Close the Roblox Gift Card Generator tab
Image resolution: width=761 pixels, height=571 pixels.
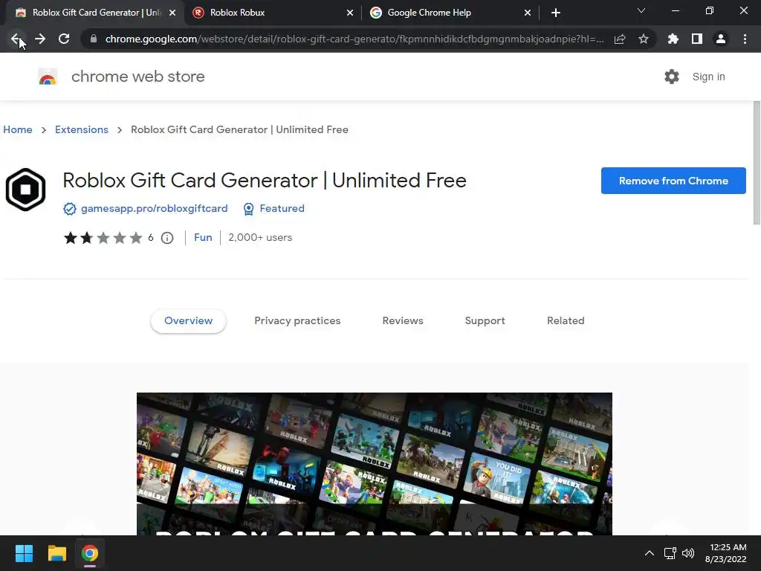point(172,13)
